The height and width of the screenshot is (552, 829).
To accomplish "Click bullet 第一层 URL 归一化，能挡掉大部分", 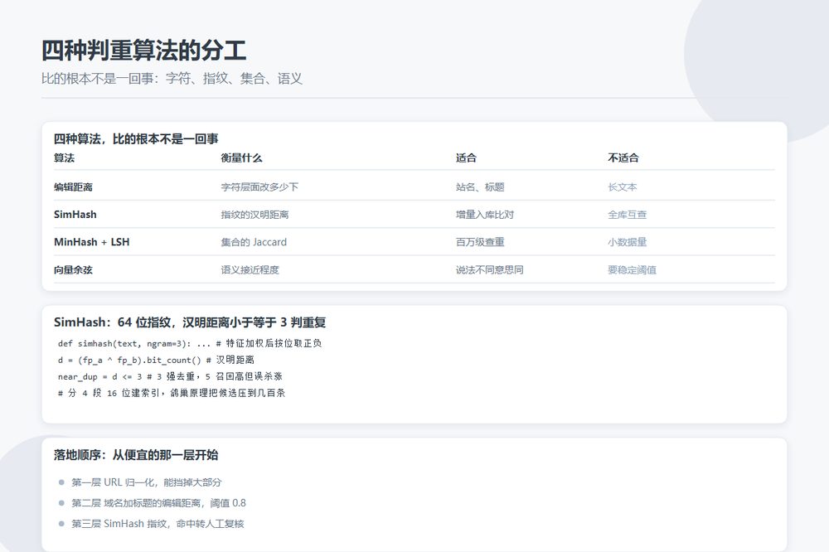I will click(x=147, y=482).
